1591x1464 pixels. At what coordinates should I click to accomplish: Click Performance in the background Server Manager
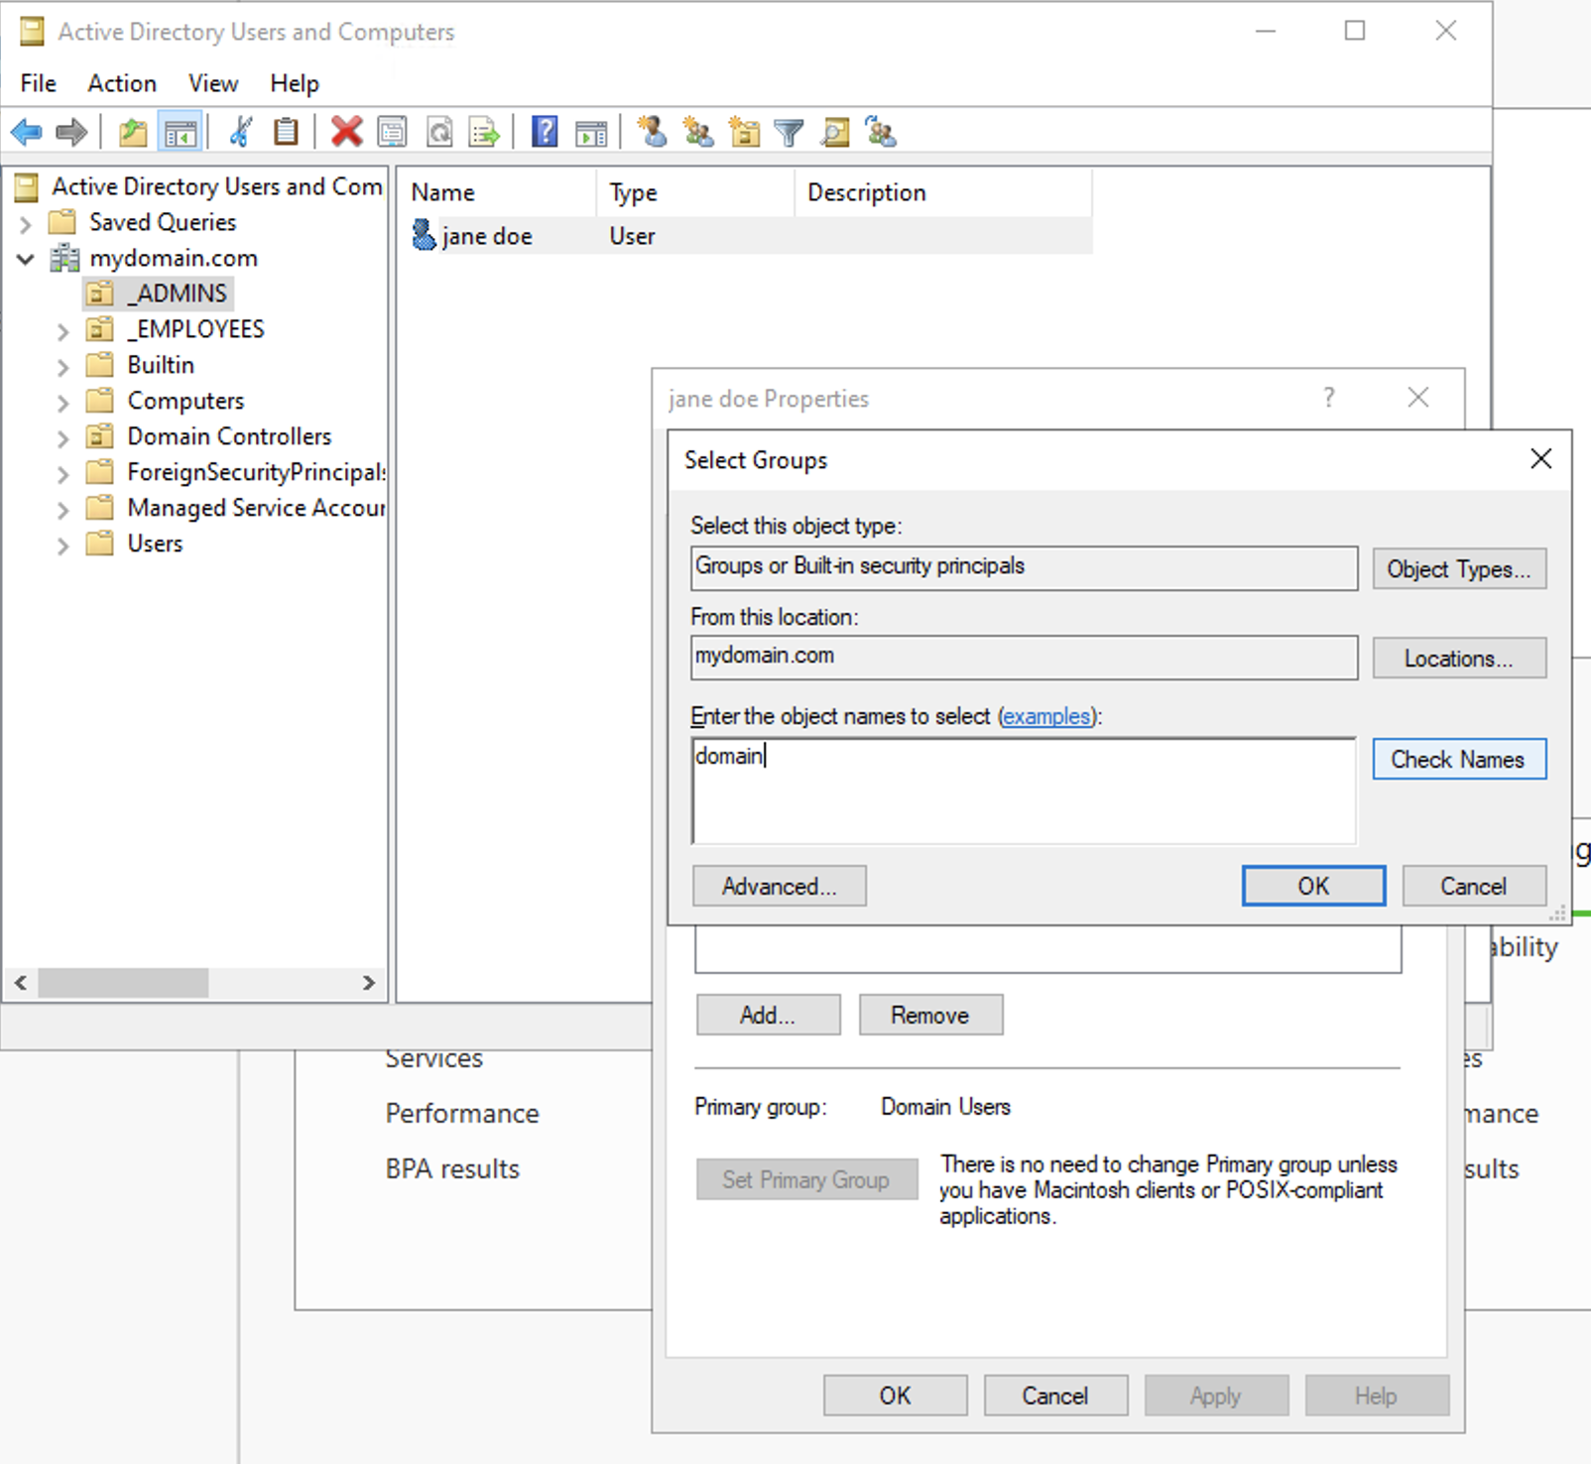462,1113
